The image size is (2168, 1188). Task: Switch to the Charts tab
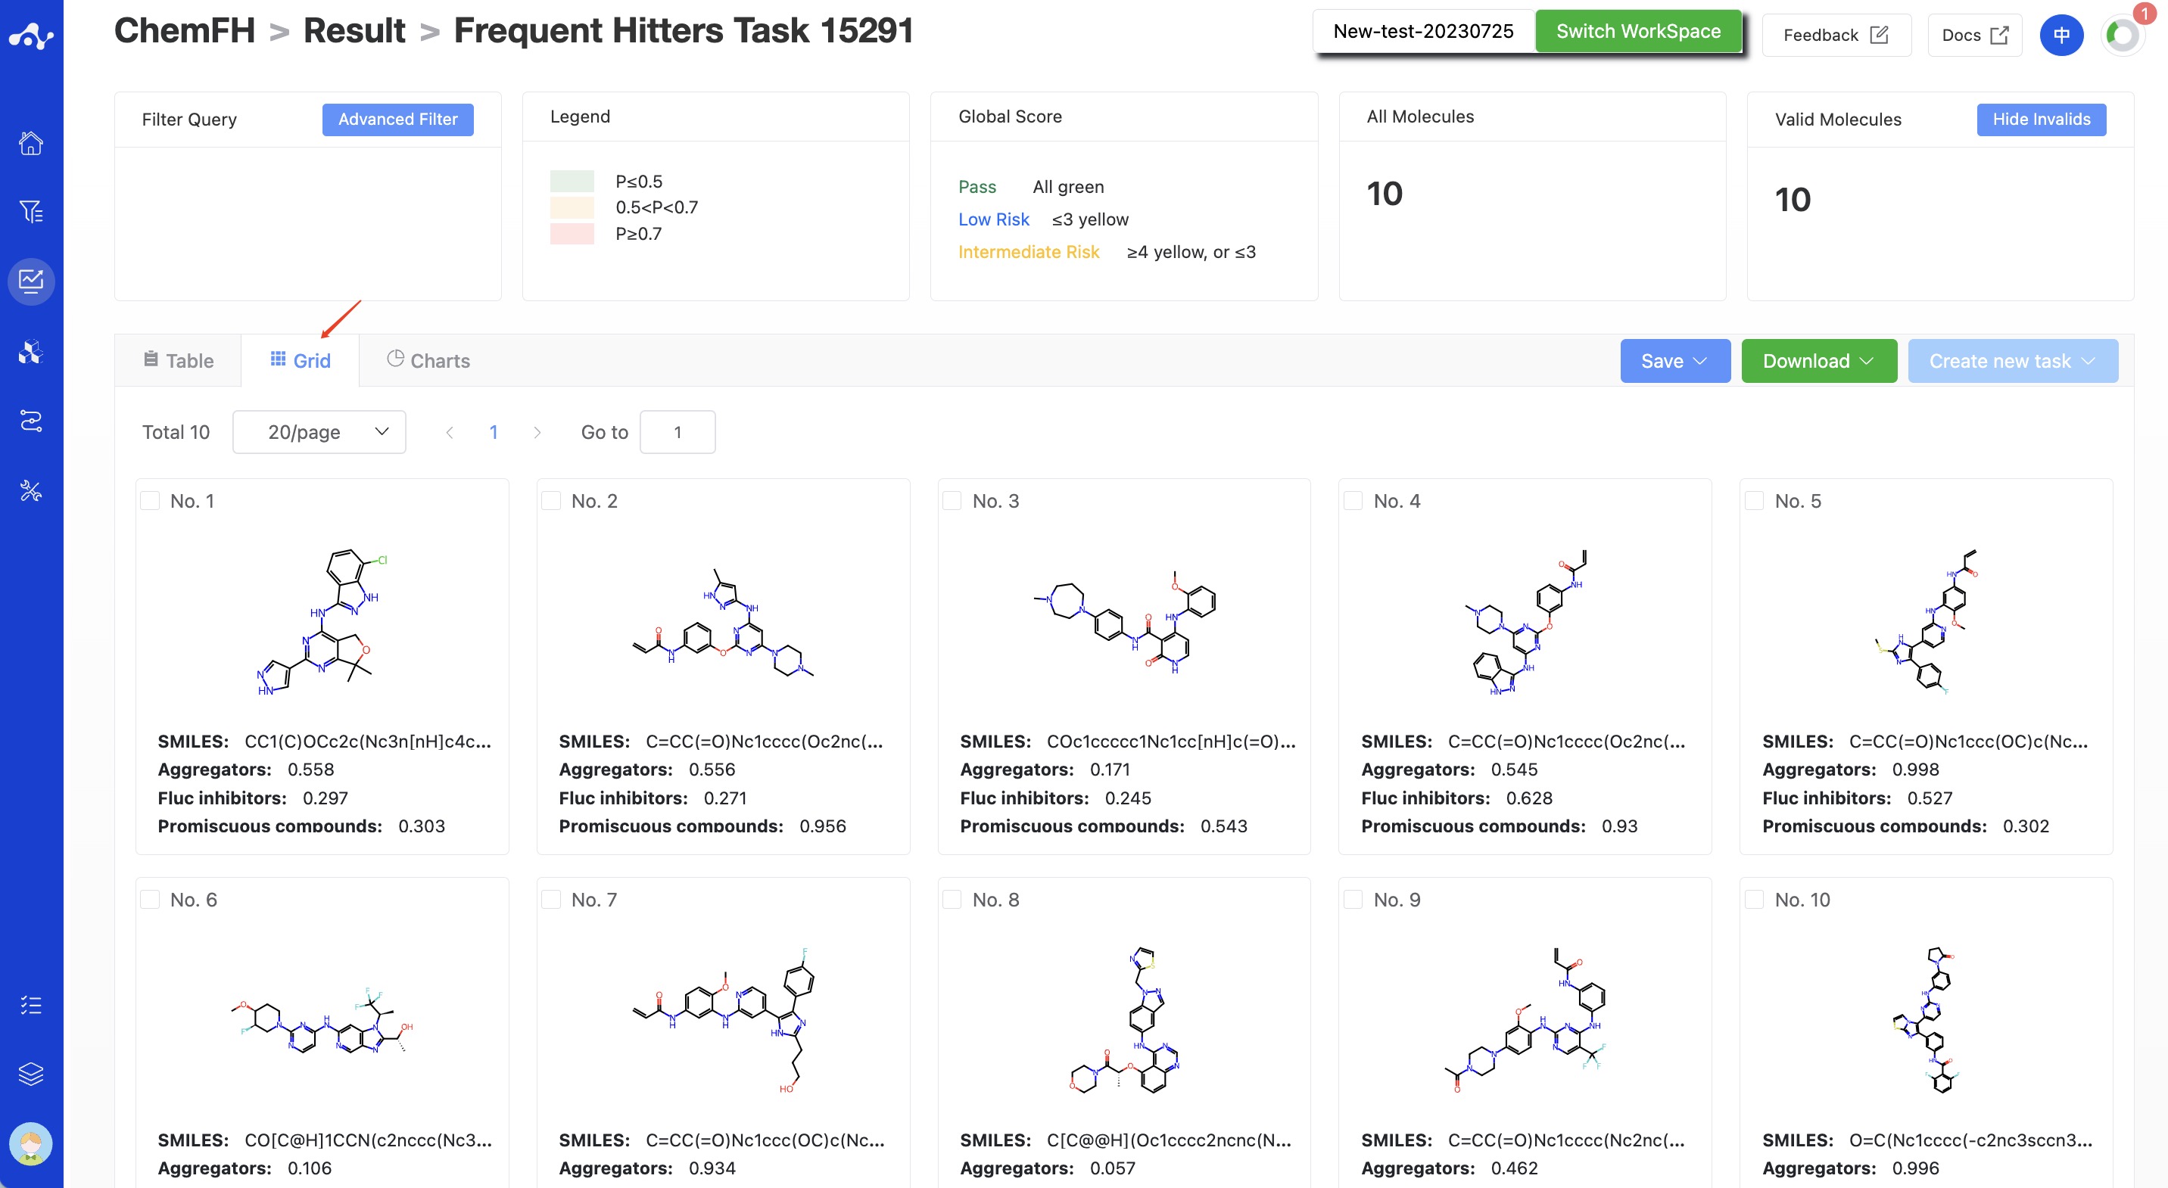pos(428,360)
